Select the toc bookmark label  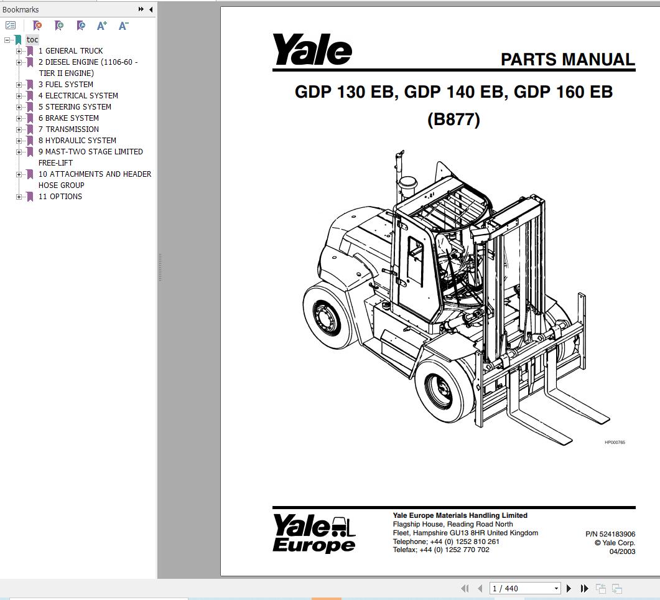32,40
